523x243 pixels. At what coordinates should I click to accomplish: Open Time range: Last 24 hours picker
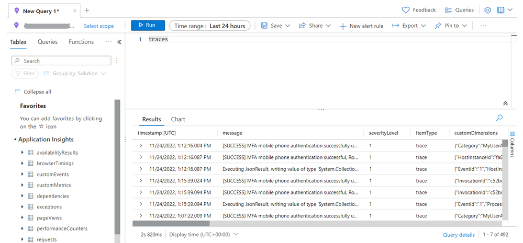click(x=209, y=26)
